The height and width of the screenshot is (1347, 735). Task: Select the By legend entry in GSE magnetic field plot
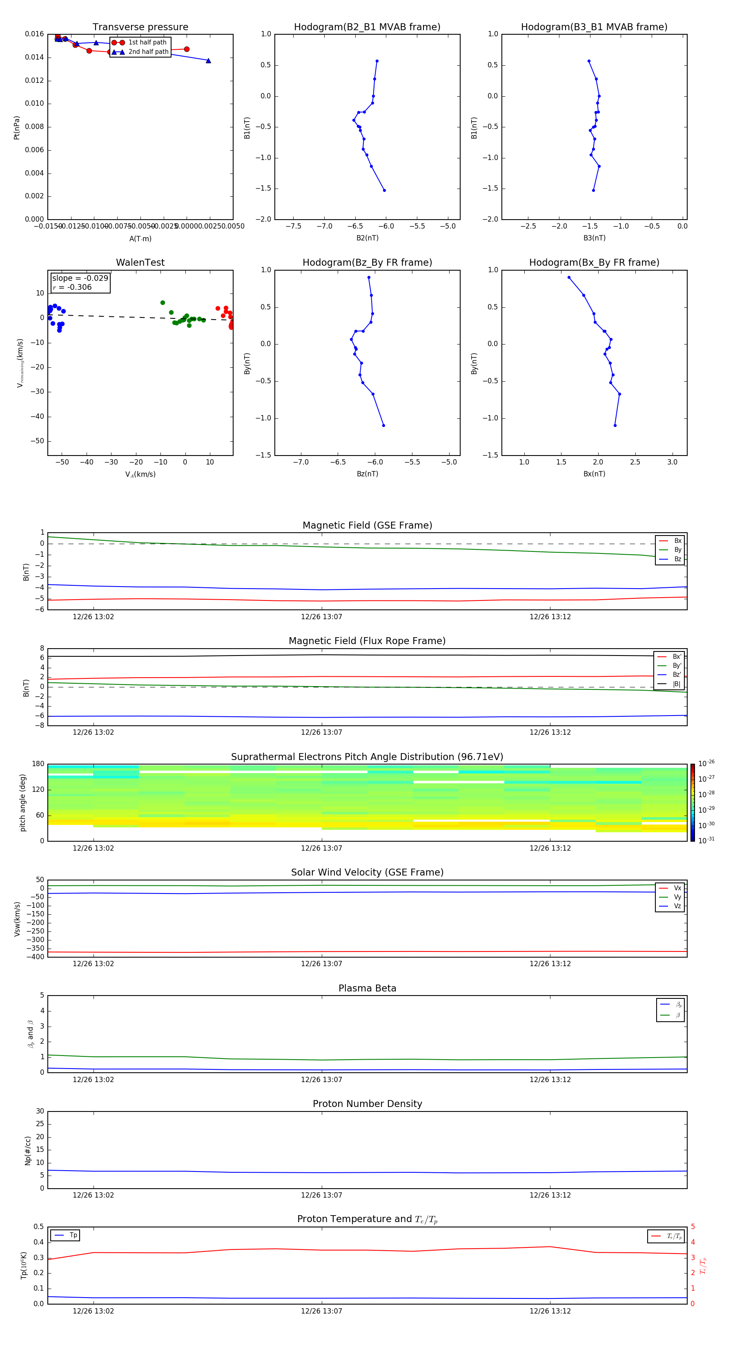pos(670,549)
